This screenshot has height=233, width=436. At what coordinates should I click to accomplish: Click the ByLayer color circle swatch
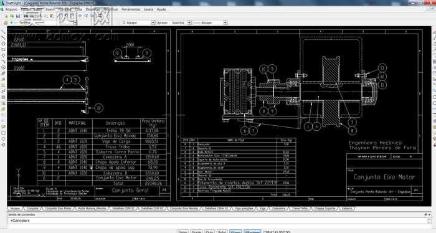click(x=124, y=22)
